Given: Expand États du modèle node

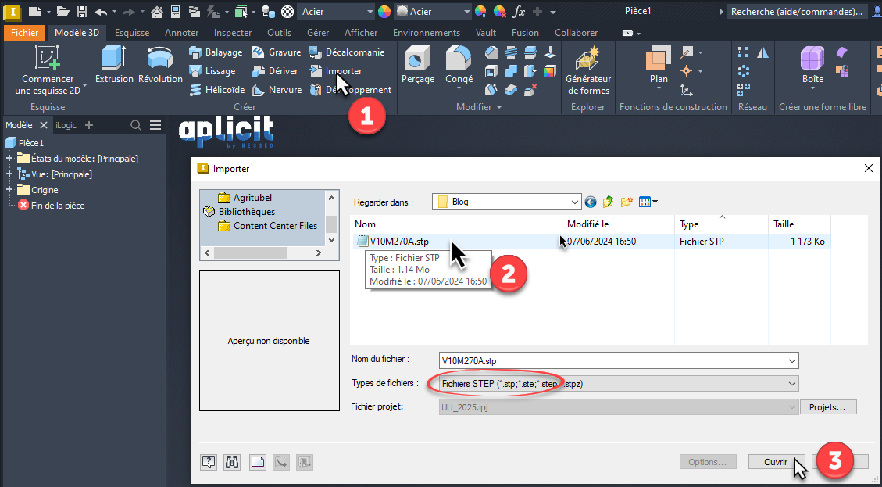Looking at the screenshot, I should (x=9, y=159).
